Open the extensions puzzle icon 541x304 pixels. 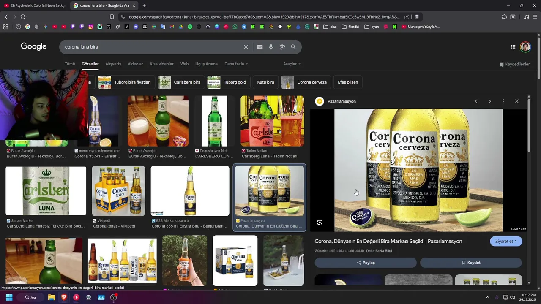pyautogui.click(x=504, y=17)
